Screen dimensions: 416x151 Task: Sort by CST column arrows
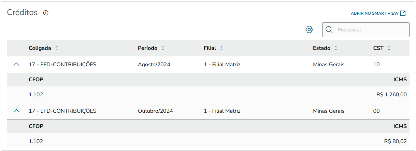click(389, 48)
